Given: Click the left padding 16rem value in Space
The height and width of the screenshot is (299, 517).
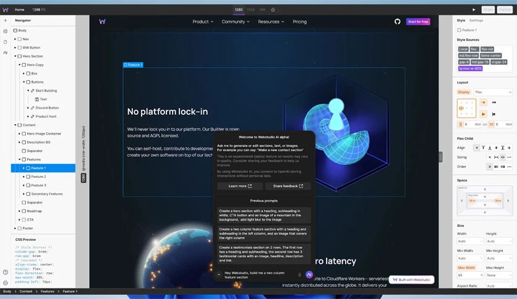Looking at the screenshot, I should [x=472, y=201].
